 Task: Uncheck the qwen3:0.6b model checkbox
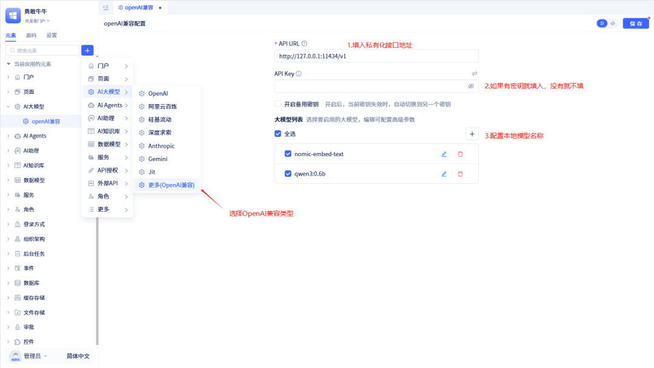288,174
